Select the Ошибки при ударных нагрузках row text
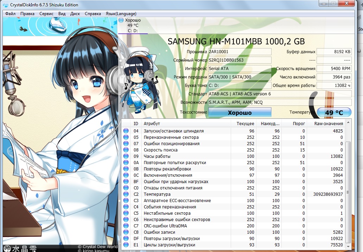This screenshot has width=363, height=252. click(x=176, y=182)
